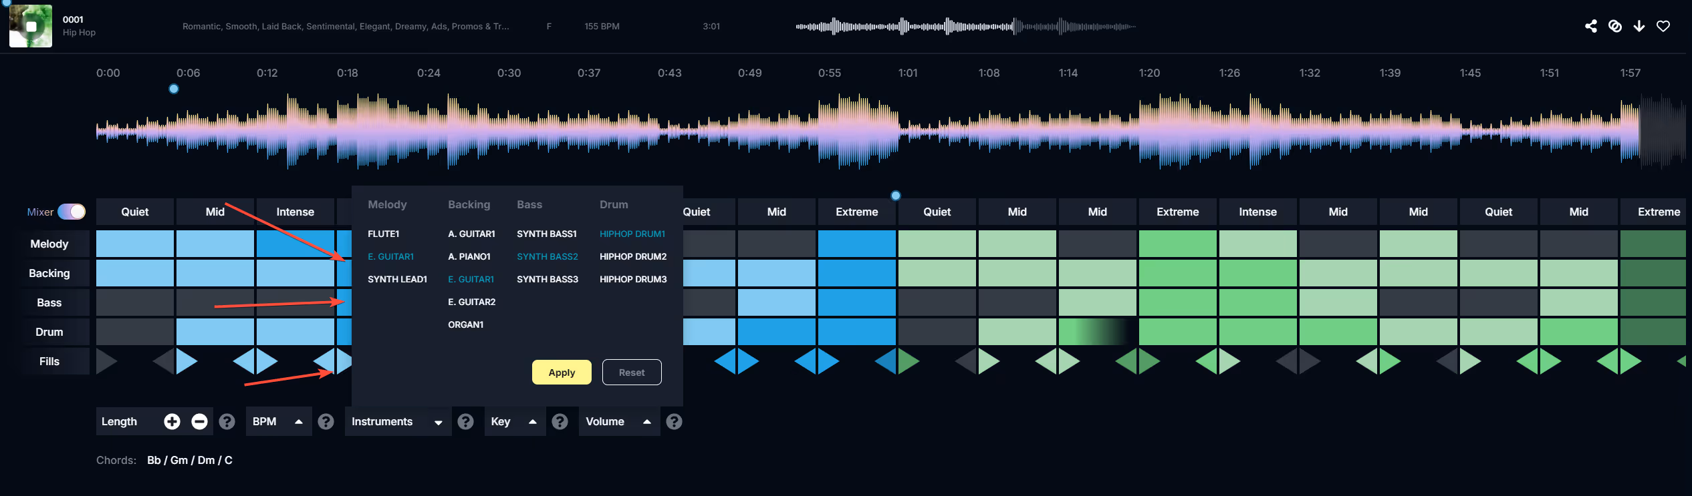Pick A. GUITAR1 backing instrument
Viewport: 1692px width, 496px height.
472,234
